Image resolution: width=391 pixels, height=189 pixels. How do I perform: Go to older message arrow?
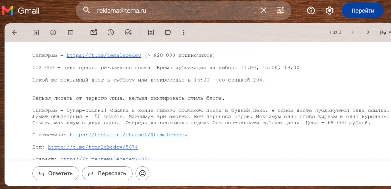[x=368, y=32]
